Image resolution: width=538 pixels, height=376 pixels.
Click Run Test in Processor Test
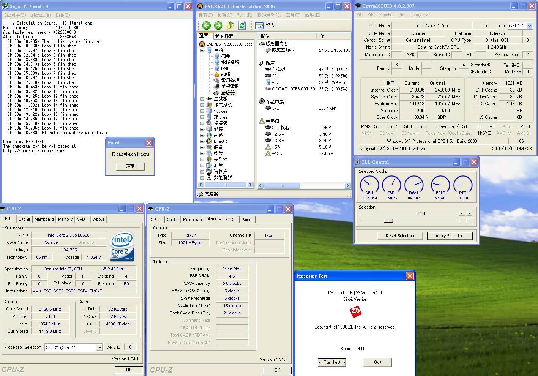(x=332, y=362)
